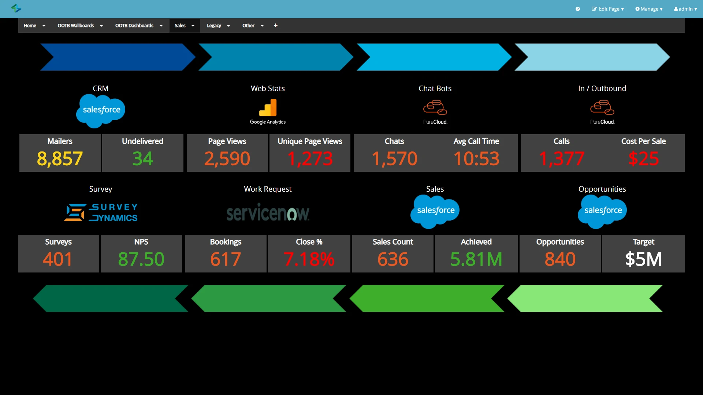Expand the OOTB Dashboards menu arrow

pyautogui.click(x=161, y=26)
